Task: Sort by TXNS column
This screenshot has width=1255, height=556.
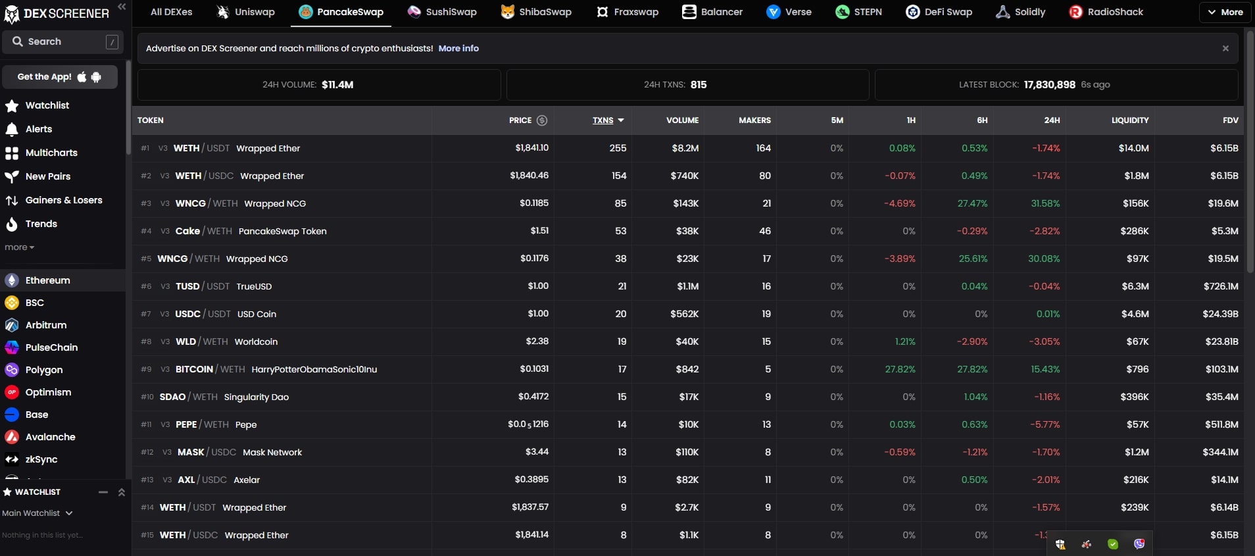Action: (608, 120)
